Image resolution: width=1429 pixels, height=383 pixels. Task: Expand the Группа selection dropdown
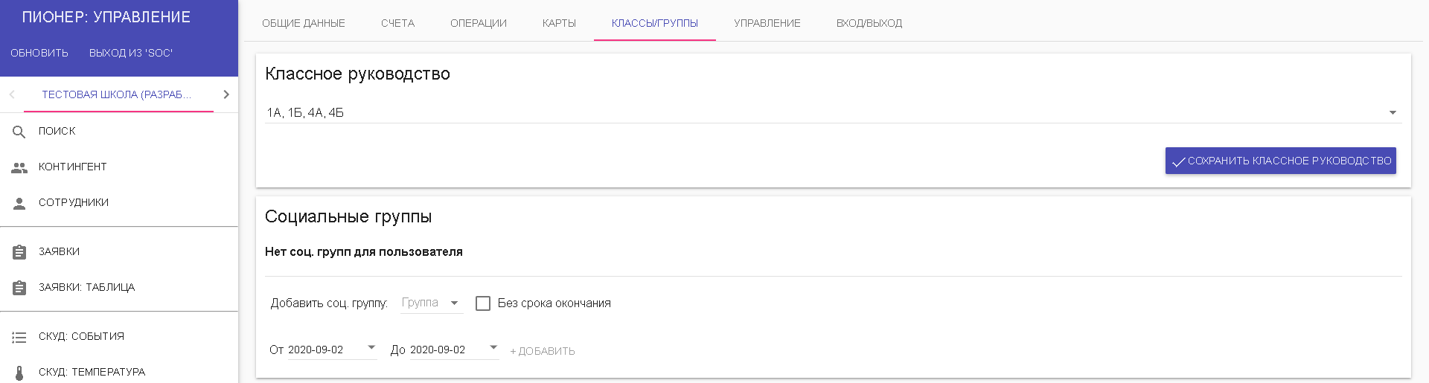point(432,303)
